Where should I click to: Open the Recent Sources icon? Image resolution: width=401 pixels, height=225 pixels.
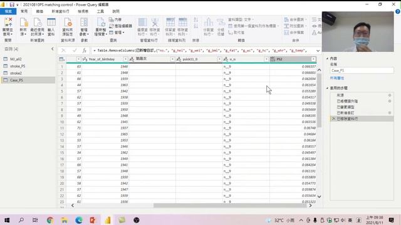(38, 26)
